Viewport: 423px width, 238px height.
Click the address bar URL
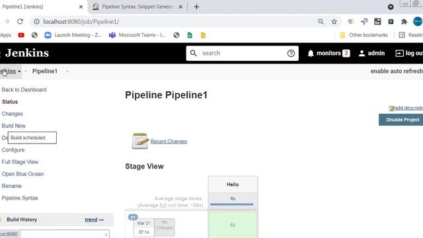pyautogui.click(x=81, y=22)
